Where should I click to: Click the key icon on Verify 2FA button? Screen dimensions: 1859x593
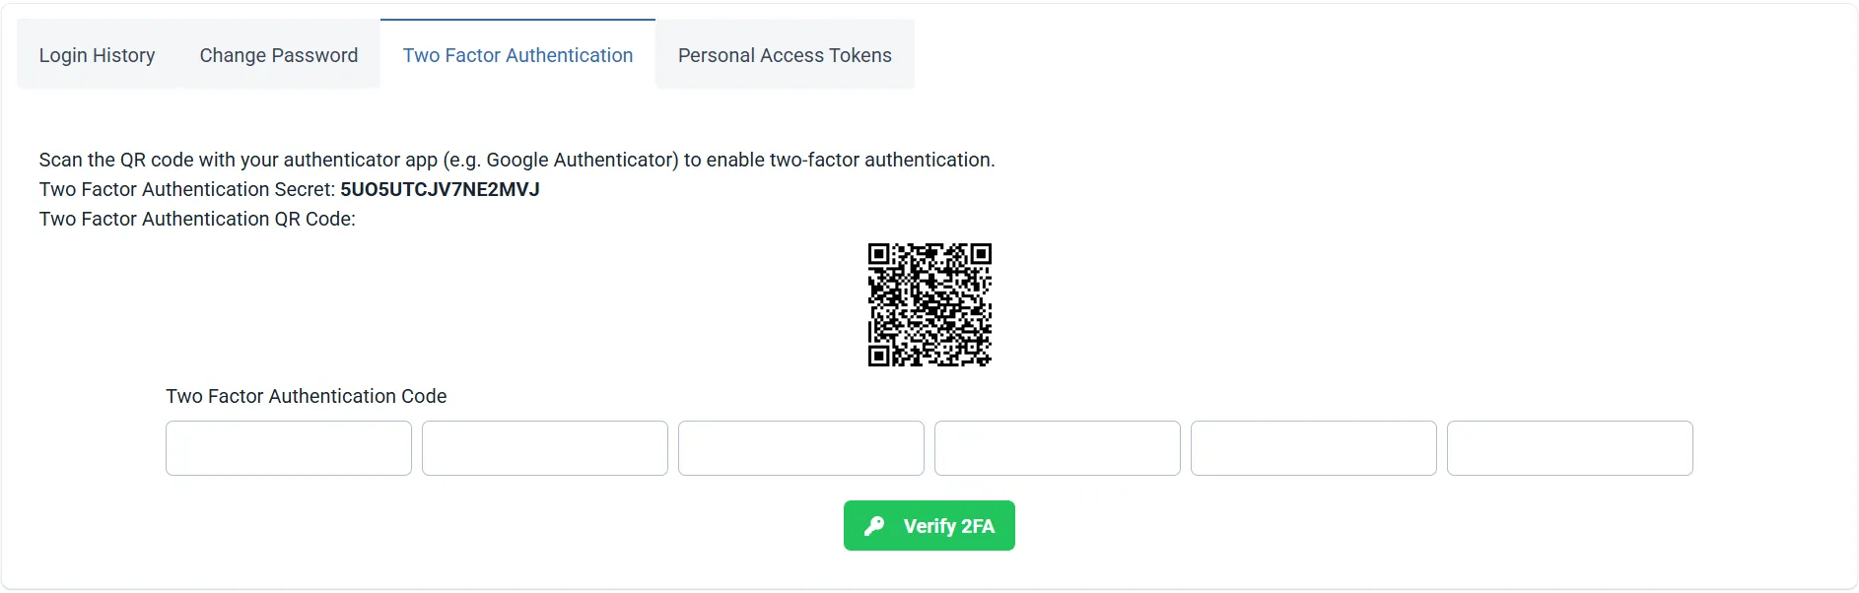pyautogui.click(x=875, y=525)
